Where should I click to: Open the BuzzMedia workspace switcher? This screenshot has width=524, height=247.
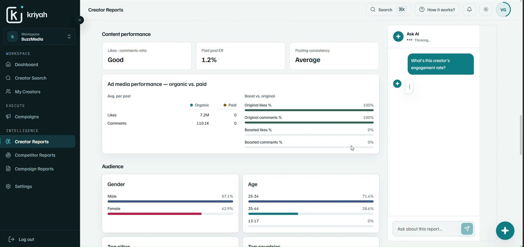point(39,36)
